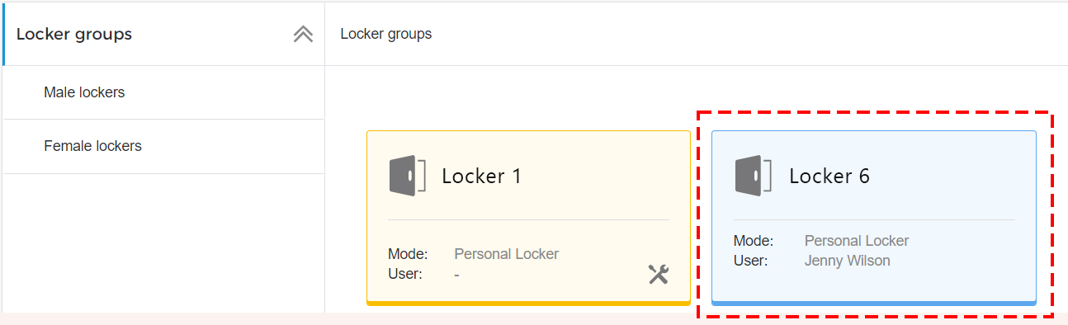This screenshot has width=1068, height=325.
Task: Open the Locker 1 title
Action: [481, 176]
